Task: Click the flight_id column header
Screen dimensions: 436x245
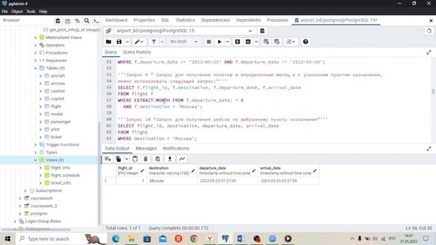Action: tap(131, 171)
